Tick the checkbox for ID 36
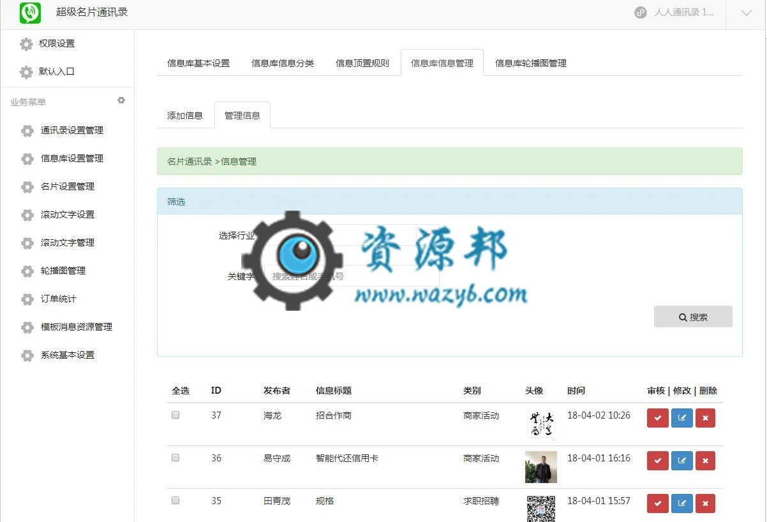This screenshot has width=767, height=522. (x=175, y=458)
